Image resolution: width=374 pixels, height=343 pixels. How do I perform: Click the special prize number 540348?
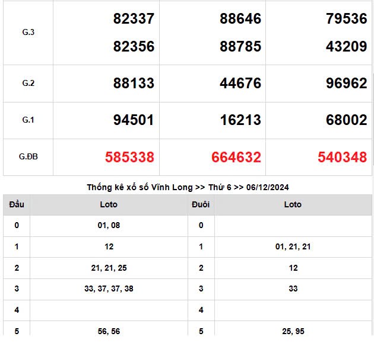point(342,157)
